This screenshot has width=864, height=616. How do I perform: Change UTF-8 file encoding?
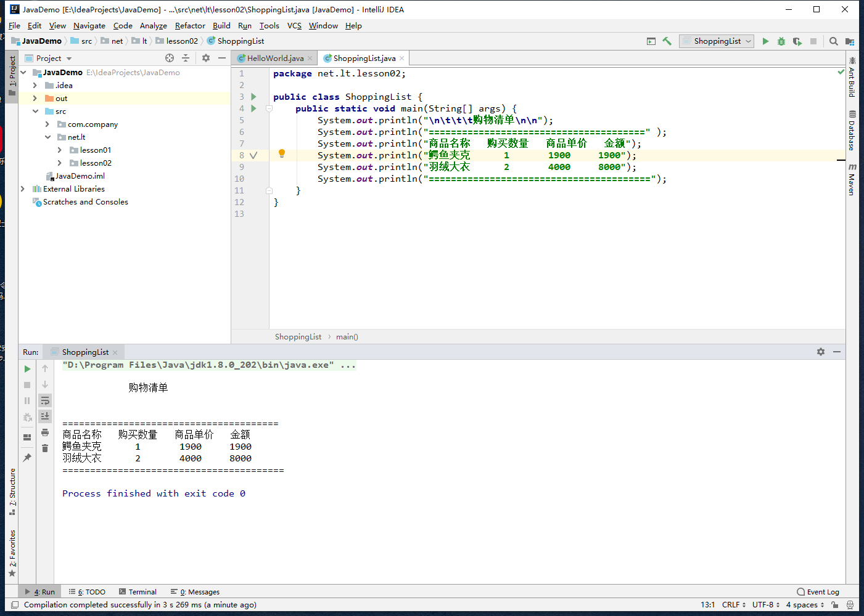766,605
